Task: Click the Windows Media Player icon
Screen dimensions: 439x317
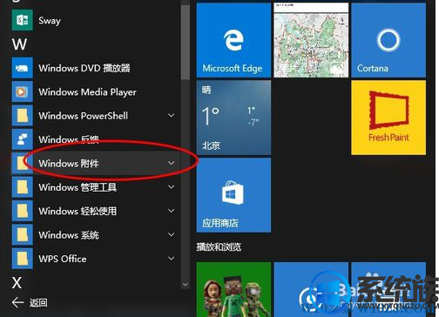Action: coord(22,91)
